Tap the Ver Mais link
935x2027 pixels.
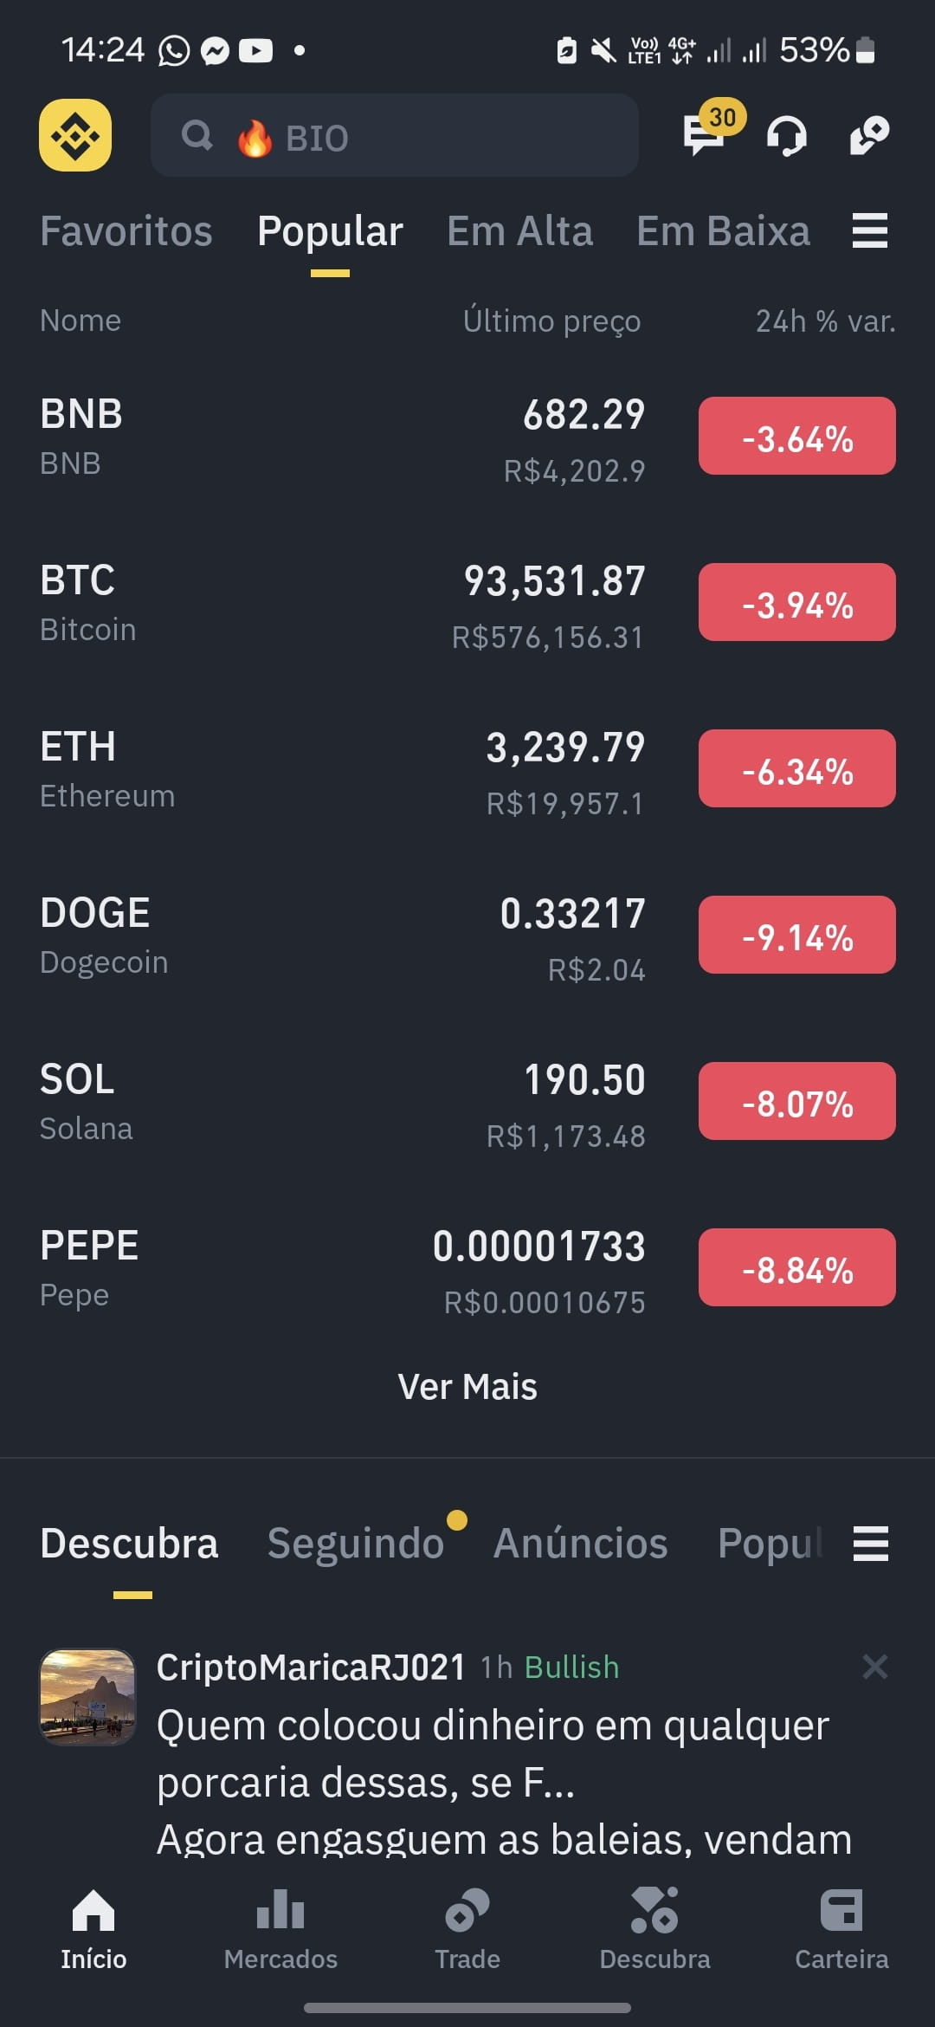[467, 1387]
